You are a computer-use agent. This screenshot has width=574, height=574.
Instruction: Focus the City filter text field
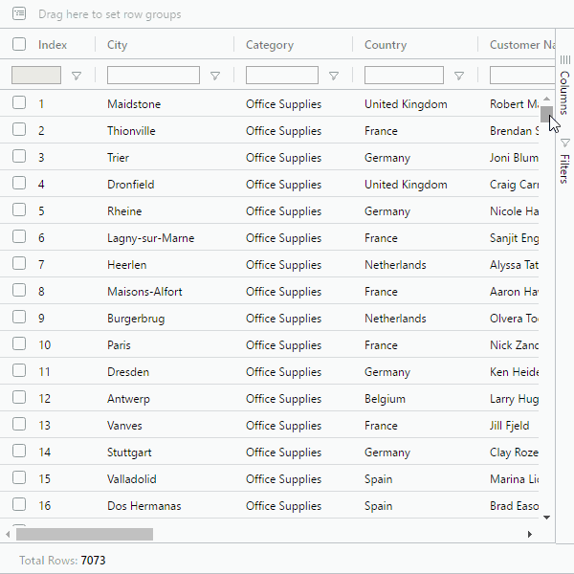click(x=153, y=76)
